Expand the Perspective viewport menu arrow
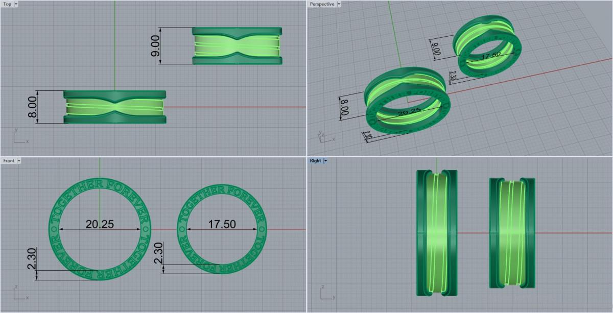The width and height of the screenshot is (613, 313). (339, 4)
